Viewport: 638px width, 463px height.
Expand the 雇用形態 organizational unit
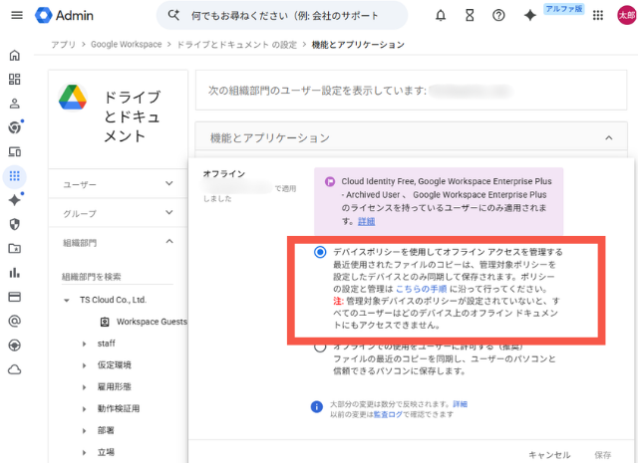pos(84,387)
